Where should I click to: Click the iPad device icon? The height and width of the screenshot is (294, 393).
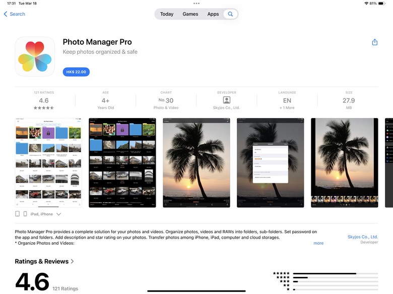click(17, 214)
